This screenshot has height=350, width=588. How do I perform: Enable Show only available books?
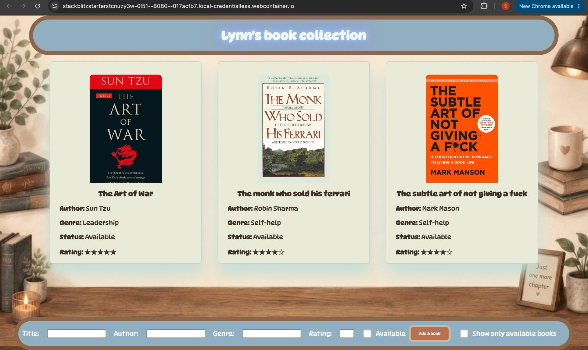pos(464,333)
